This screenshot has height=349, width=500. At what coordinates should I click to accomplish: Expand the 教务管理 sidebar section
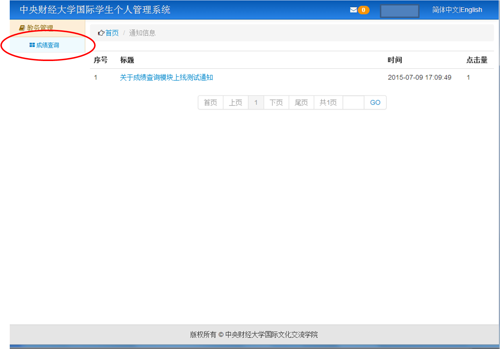coord(40,28)
